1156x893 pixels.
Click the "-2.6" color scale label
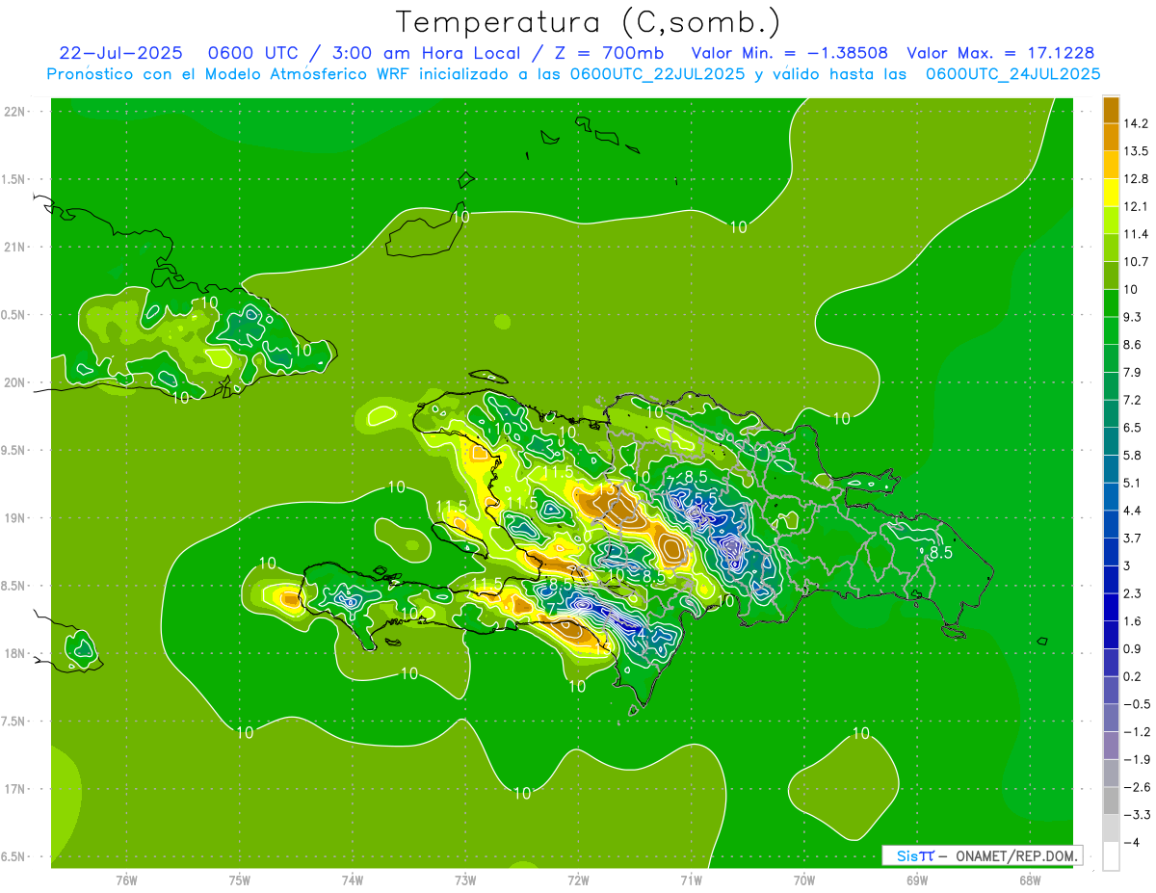(x=1138, y=787)
